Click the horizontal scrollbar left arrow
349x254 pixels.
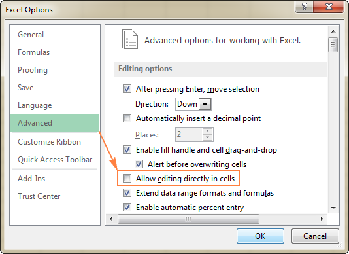click(111, 219)
